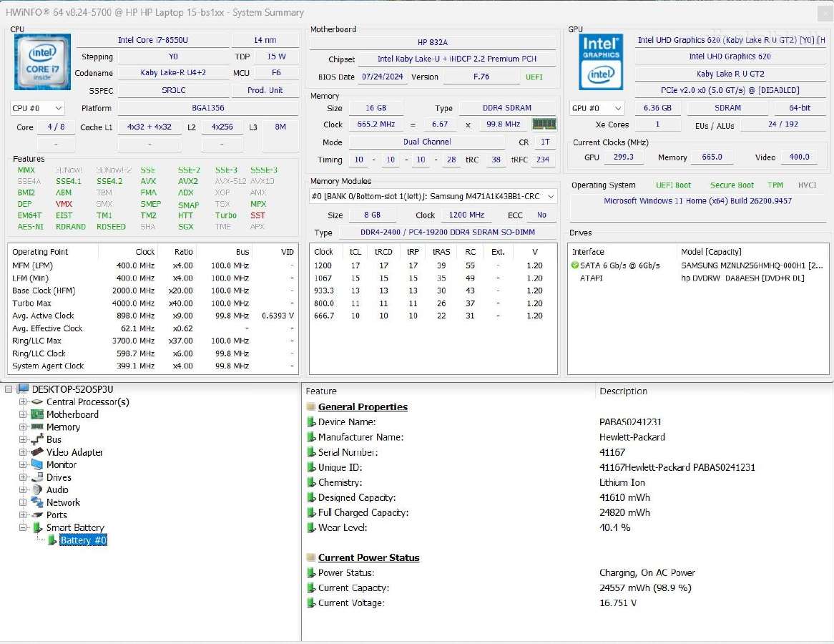The height and width of the screenshot is (644, 834).
Task: Click the Designed Capacity battery icon
Action: click(311, 497)
